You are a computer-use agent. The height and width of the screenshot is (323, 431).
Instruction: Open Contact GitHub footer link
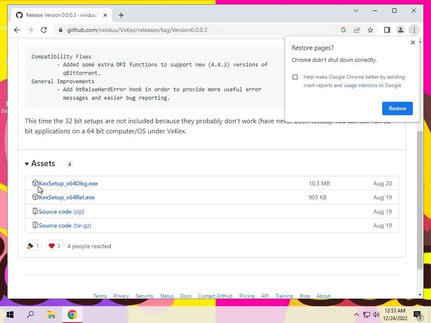click(x=215, y=296)
